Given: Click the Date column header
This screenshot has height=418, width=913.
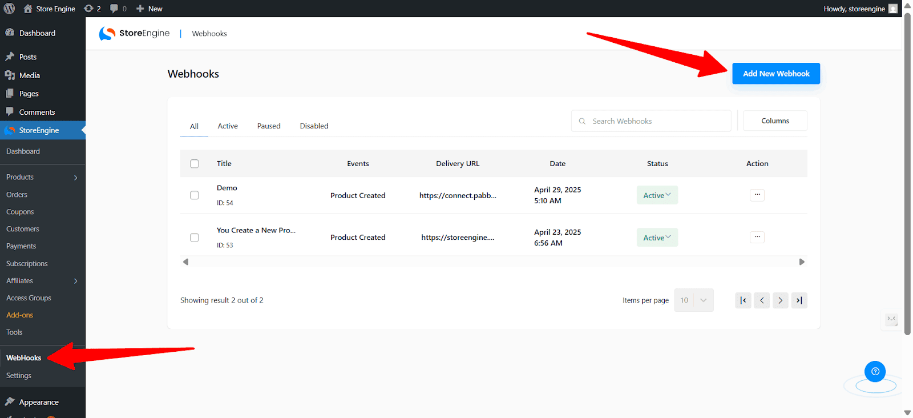Looking at the screenshot, I should pyautogui.click(x=558, y=164).
